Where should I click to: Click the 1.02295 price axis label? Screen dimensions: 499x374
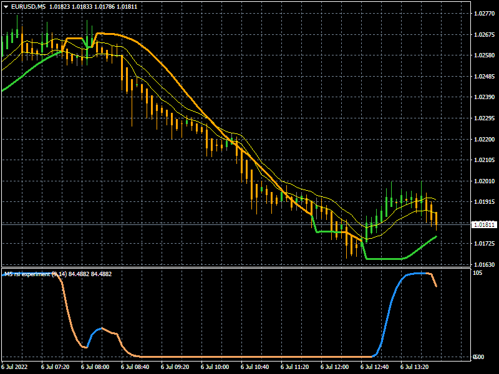pyautogui.click(x=485, y=118)
